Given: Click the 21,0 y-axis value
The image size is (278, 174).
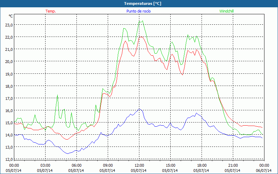Looking at the screenshot, I should pyautogui.click(x=9, y=49).
